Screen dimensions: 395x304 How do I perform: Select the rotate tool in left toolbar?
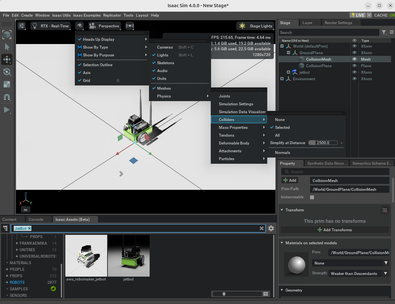coord(7,72)
